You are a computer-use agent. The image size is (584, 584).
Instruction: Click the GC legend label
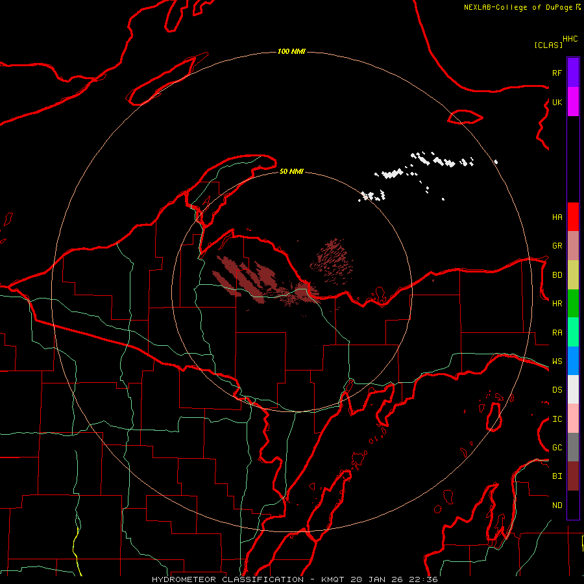(557, 448)
